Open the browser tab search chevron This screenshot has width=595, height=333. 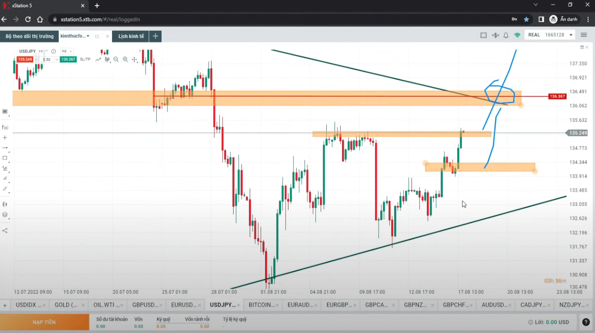(535, 5)
